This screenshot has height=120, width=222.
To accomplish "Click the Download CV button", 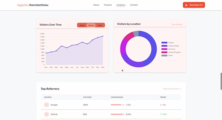I will [x=194, y=5].
